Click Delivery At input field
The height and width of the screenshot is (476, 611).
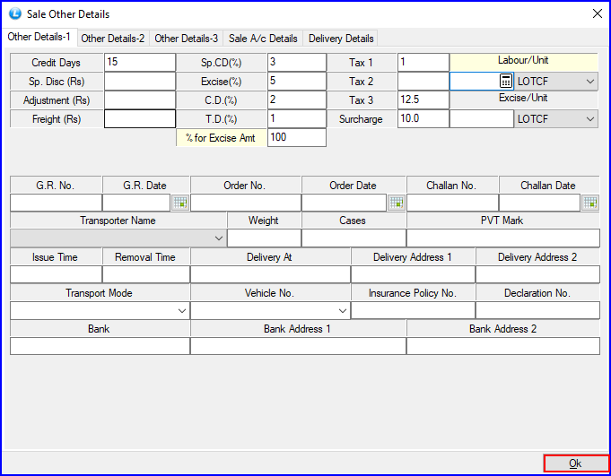(270, 274)
